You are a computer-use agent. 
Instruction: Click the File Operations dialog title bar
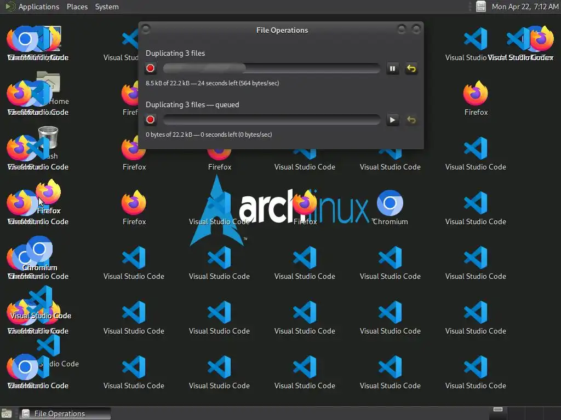coord(282,30)
